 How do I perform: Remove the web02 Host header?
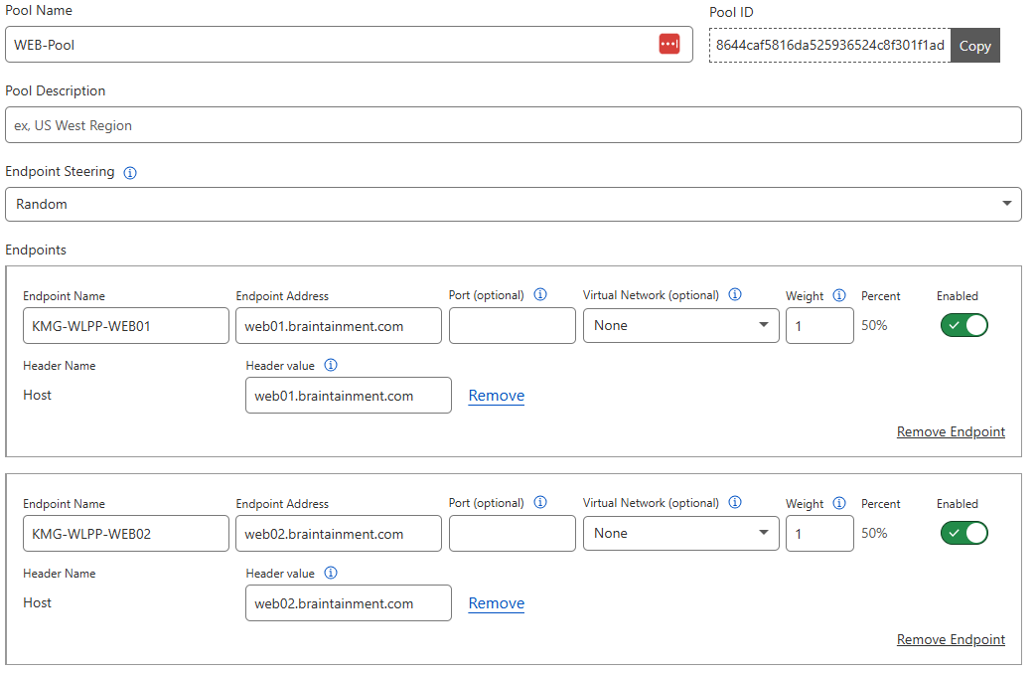tap(496, 603)
